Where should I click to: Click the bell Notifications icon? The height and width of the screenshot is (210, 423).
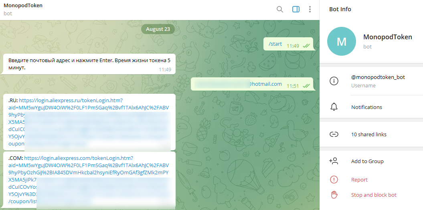pyautogui.click(x=334, y=107)
